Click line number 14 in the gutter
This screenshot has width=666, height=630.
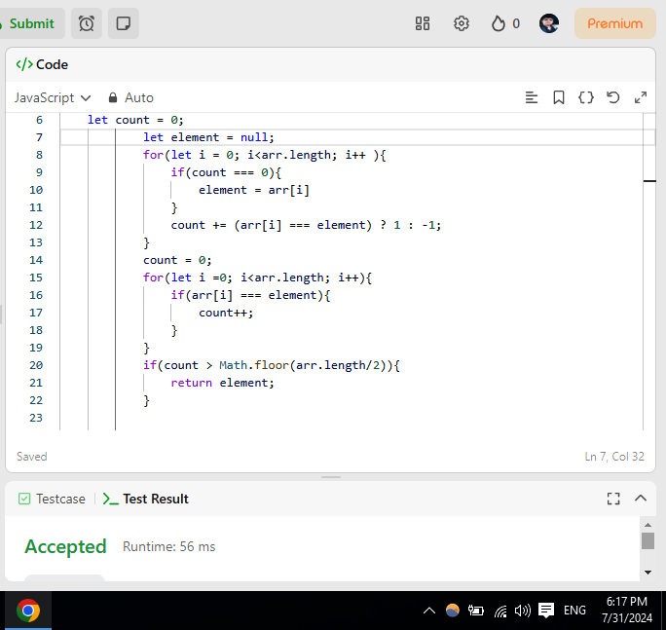36,260
